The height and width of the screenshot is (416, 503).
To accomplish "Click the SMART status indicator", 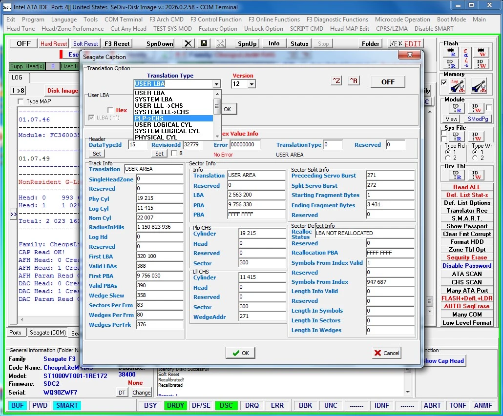I will 67,405.
